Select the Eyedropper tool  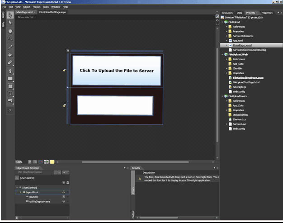(10, 47)
